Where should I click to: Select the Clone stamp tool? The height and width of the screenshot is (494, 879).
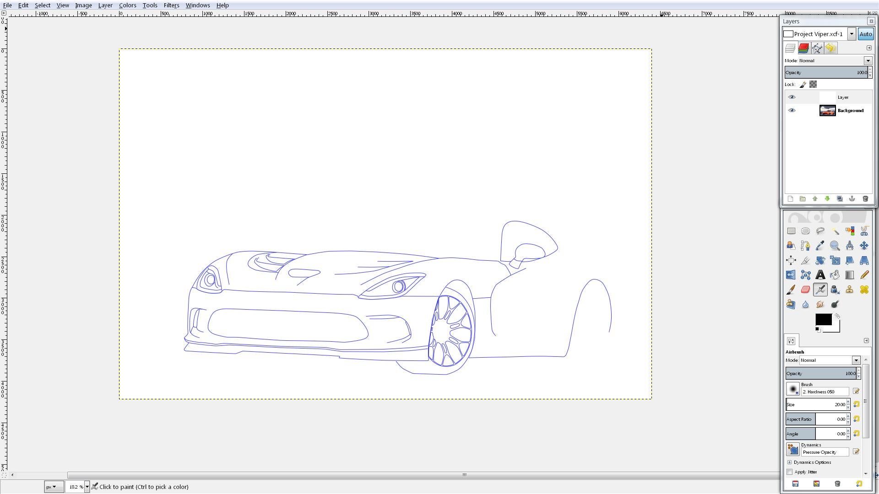pyautogui.click(x=850, y=290)
